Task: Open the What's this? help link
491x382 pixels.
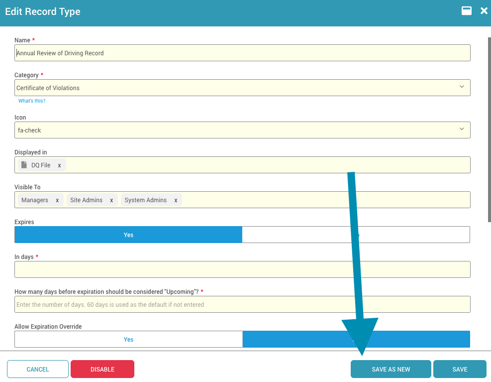Action: [32, 101]
